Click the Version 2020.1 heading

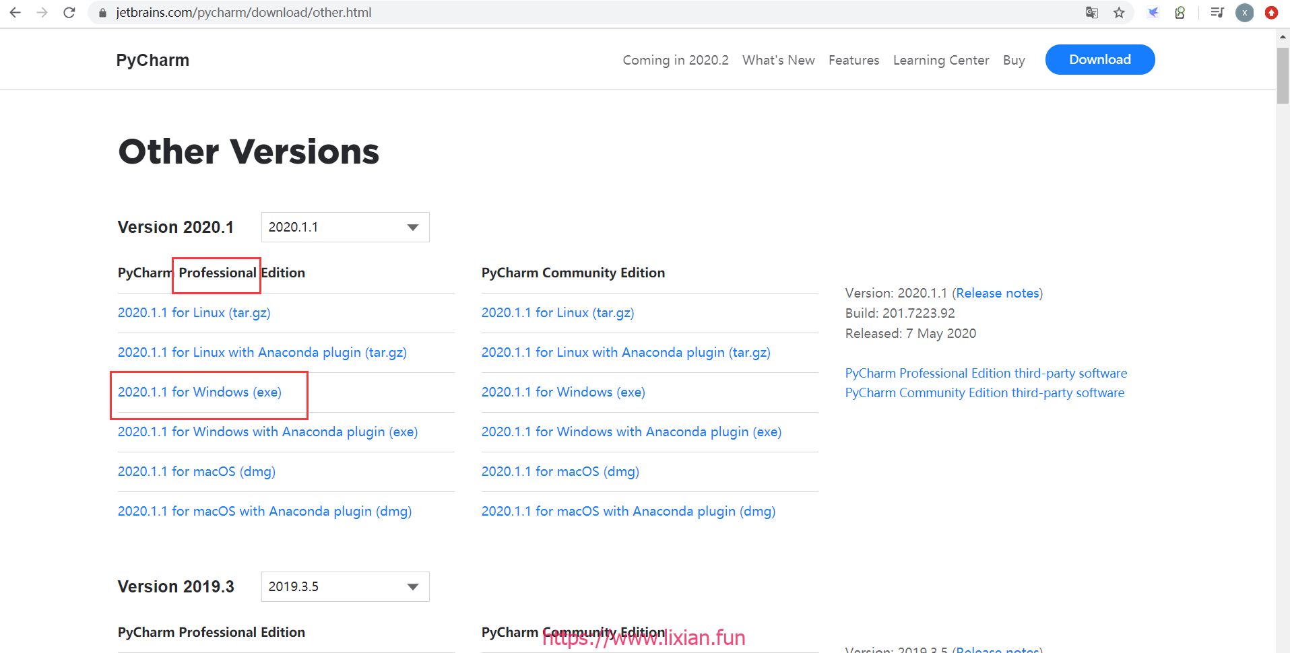176,228
